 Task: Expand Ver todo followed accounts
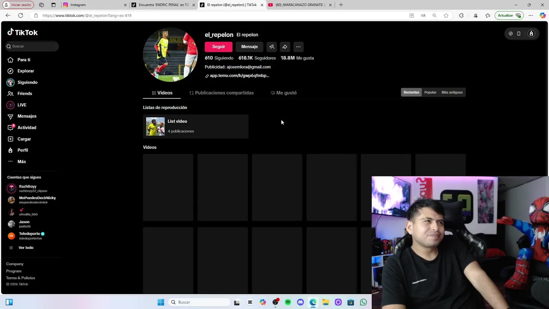(21, 248)
